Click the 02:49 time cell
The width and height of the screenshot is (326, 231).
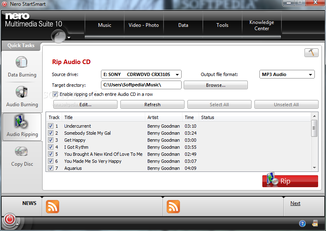point(190,154)
